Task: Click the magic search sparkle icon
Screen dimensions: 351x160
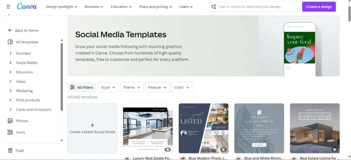Action: pyautogui.click(x=214, y=7)
